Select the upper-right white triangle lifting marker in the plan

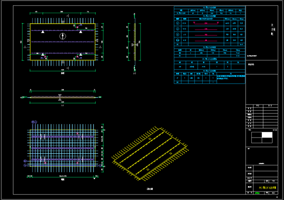click(80, 32)
